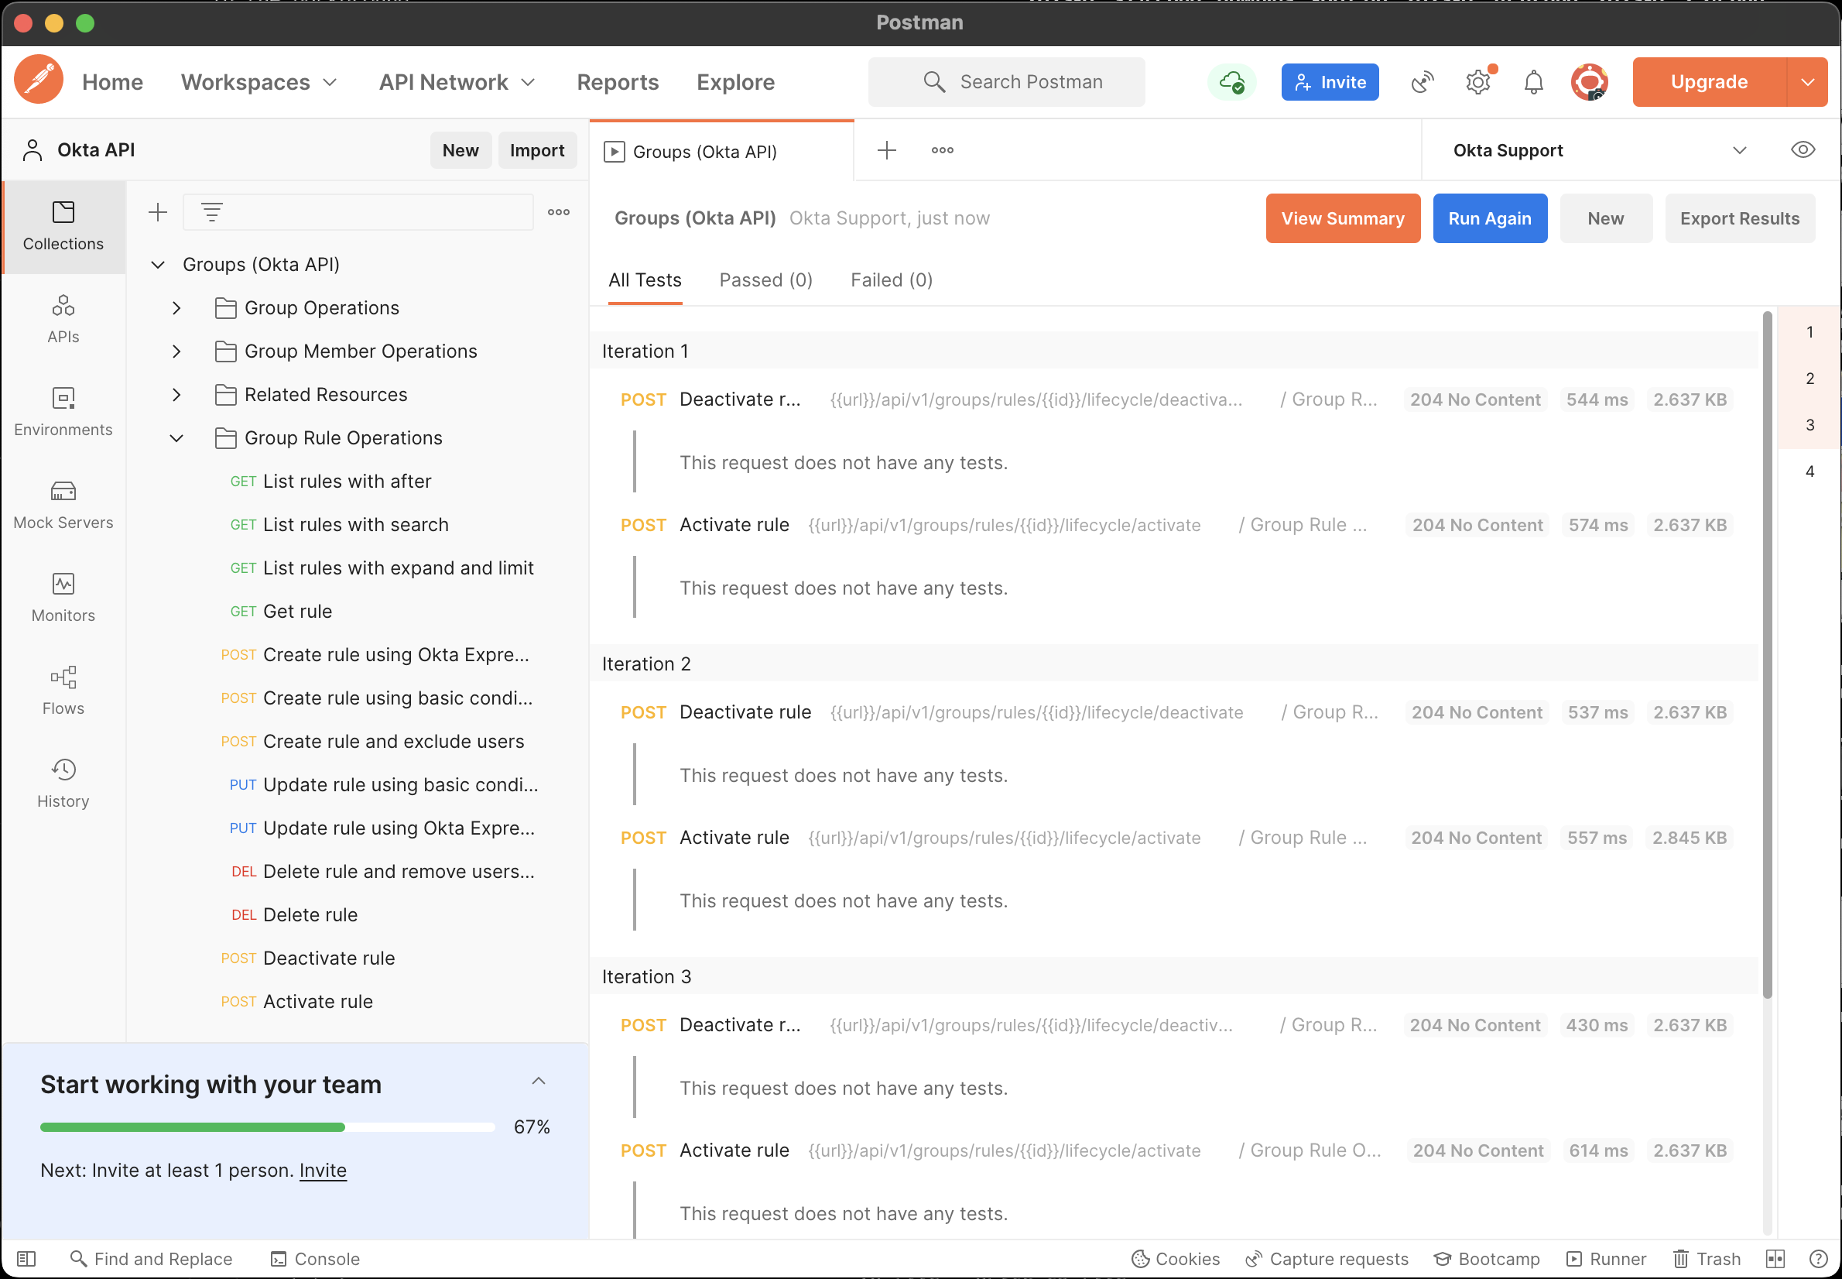The width and height of the screenshot is (1842, 1279).
Task: Open the settings gear icon
Action: [1477, 82]
